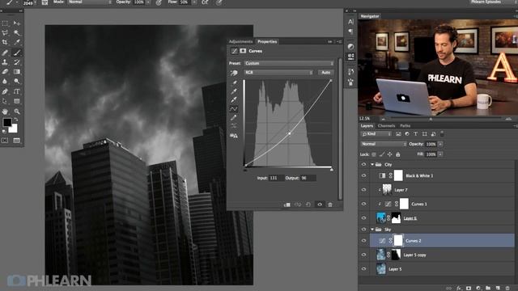The width and height of the screenshot is (518, 291).
Task: Select the Layers tab
Action: point(367,126)
